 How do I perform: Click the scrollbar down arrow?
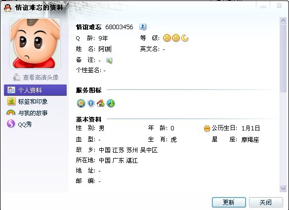tap(283, 188)
